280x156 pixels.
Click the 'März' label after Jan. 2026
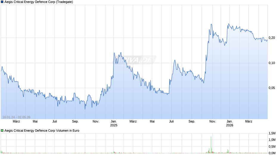[248, 122]
